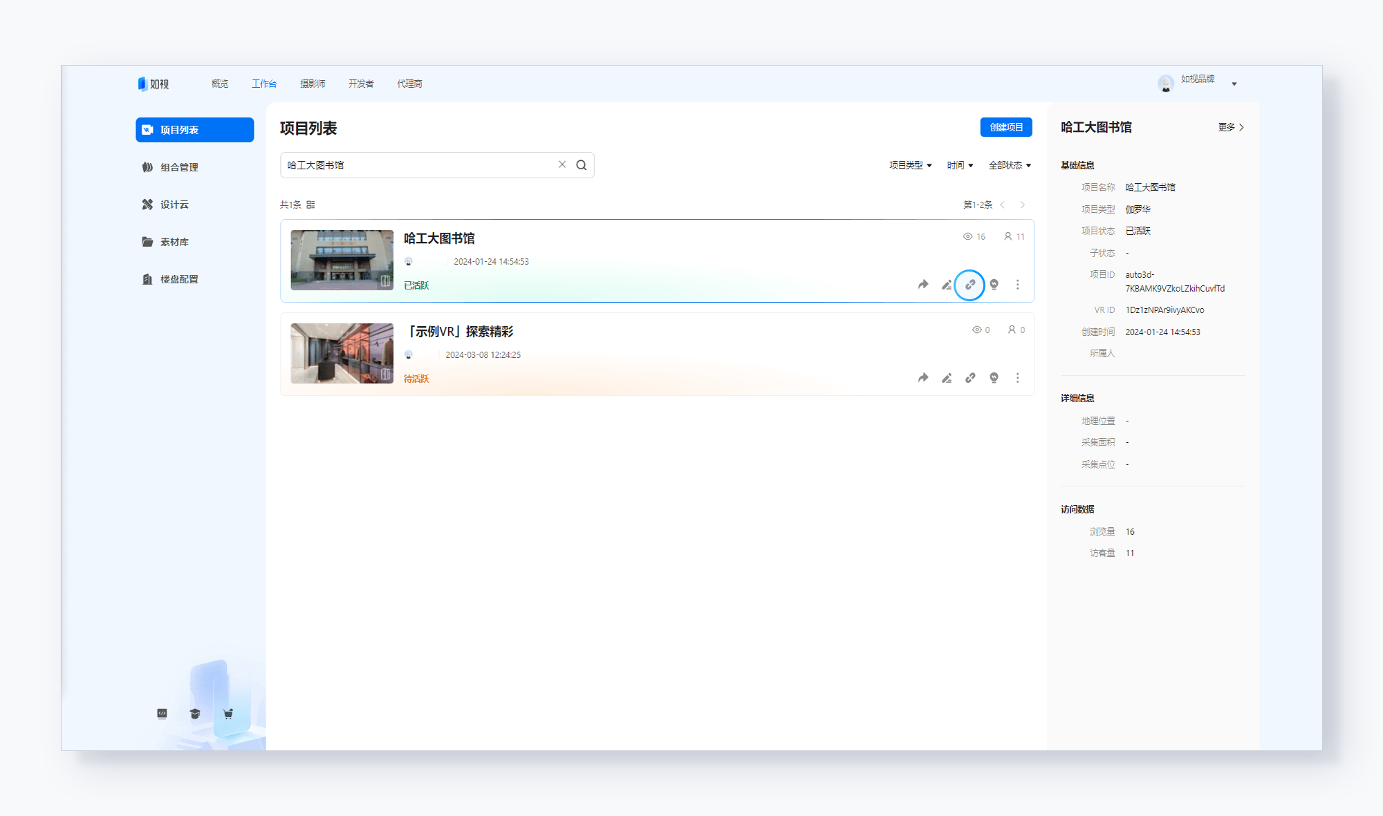Open more options for 示例VR project
The image size is (1383, 816).
coord(1017,378)
